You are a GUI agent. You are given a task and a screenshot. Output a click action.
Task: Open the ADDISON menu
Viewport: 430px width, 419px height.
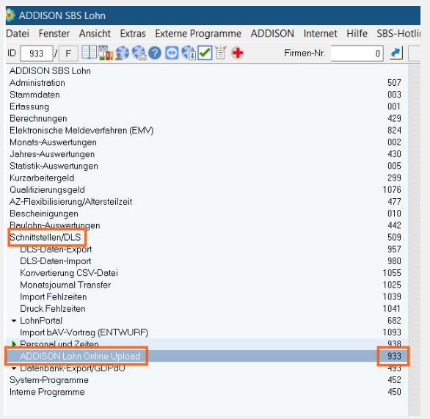point(272,34)
